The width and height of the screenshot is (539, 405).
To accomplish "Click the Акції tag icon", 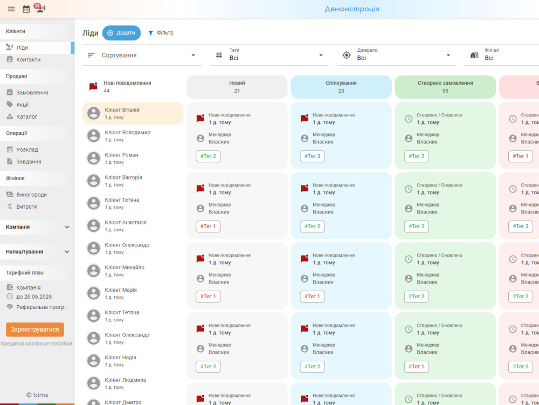I will point(10,104).
